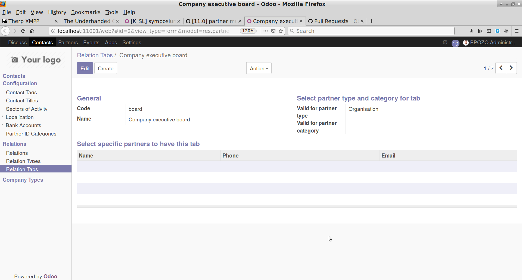Click the browser forward arrow

14,31
